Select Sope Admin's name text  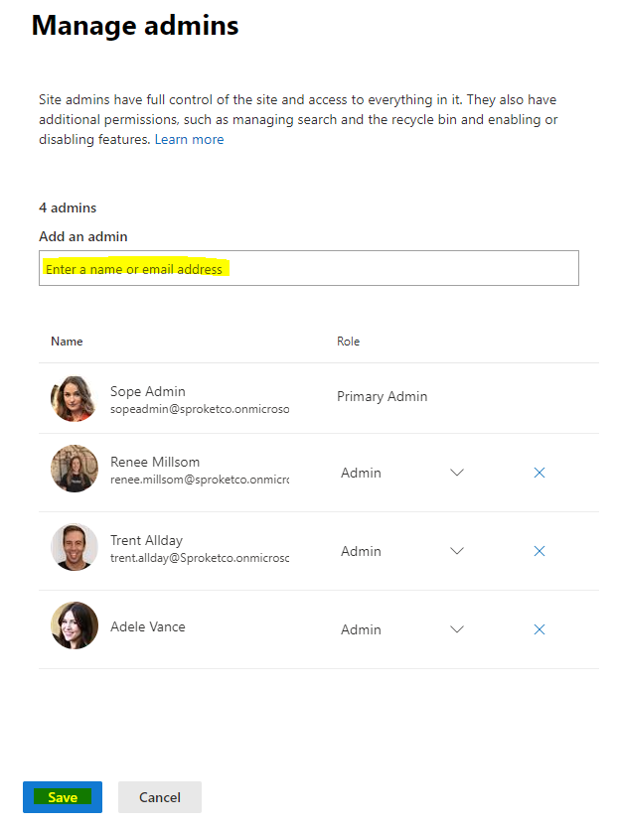click(147, 391)
